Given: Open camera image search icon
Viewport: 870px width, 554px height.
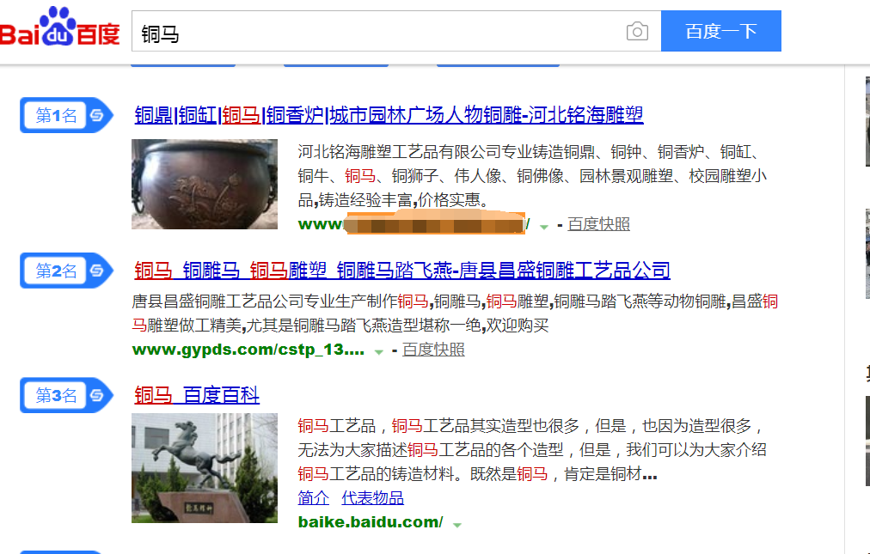Looking at the screenshot, I should pyautogui.click(x=637, y=31).
